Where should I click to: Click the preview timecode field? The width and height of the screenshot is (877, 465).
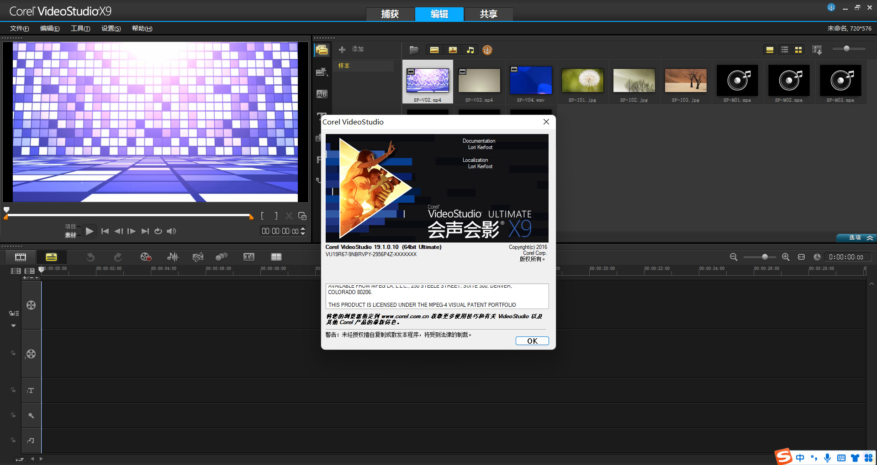click(x=280, y=231)
